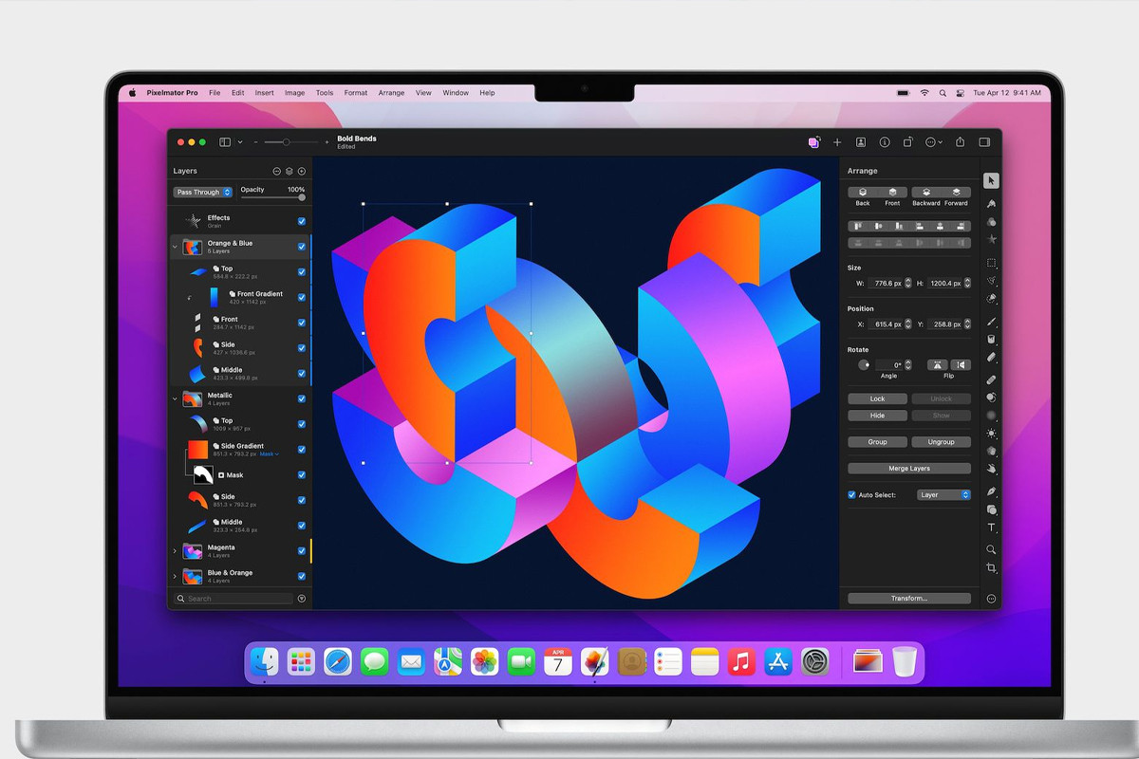The width and height of the screenshot is (1139, 759).
Task: Hide the Effects Grain layer
Action: [x=302, y=221]
